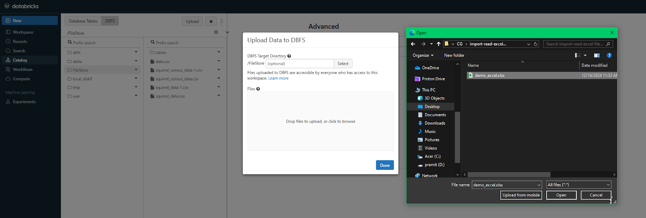Open Workspace from sidebar
The height and width of the screenshot is (218, 646).
click(x=23, y=32)
